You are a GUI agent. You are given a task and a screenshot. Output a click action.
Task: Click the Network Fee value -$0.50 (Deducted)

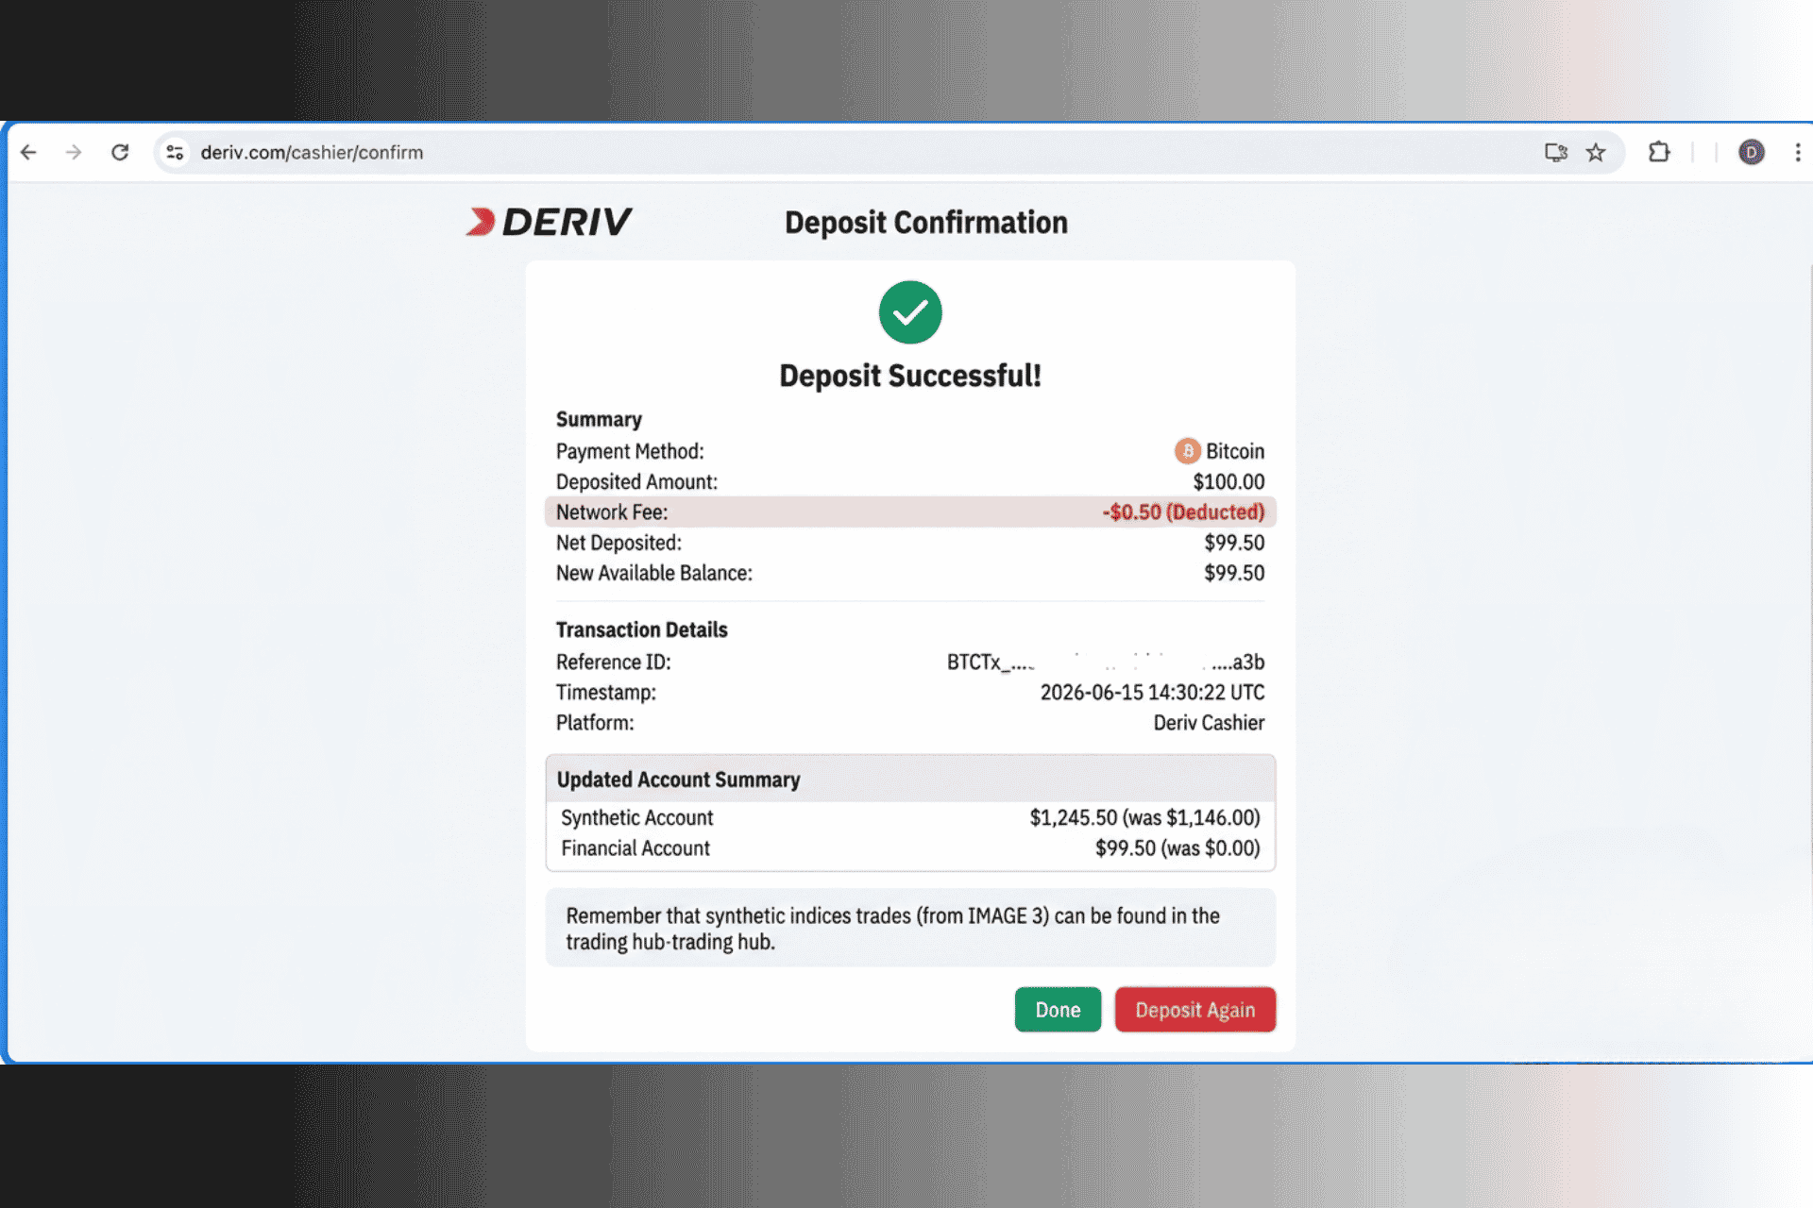pos(1183,512)
